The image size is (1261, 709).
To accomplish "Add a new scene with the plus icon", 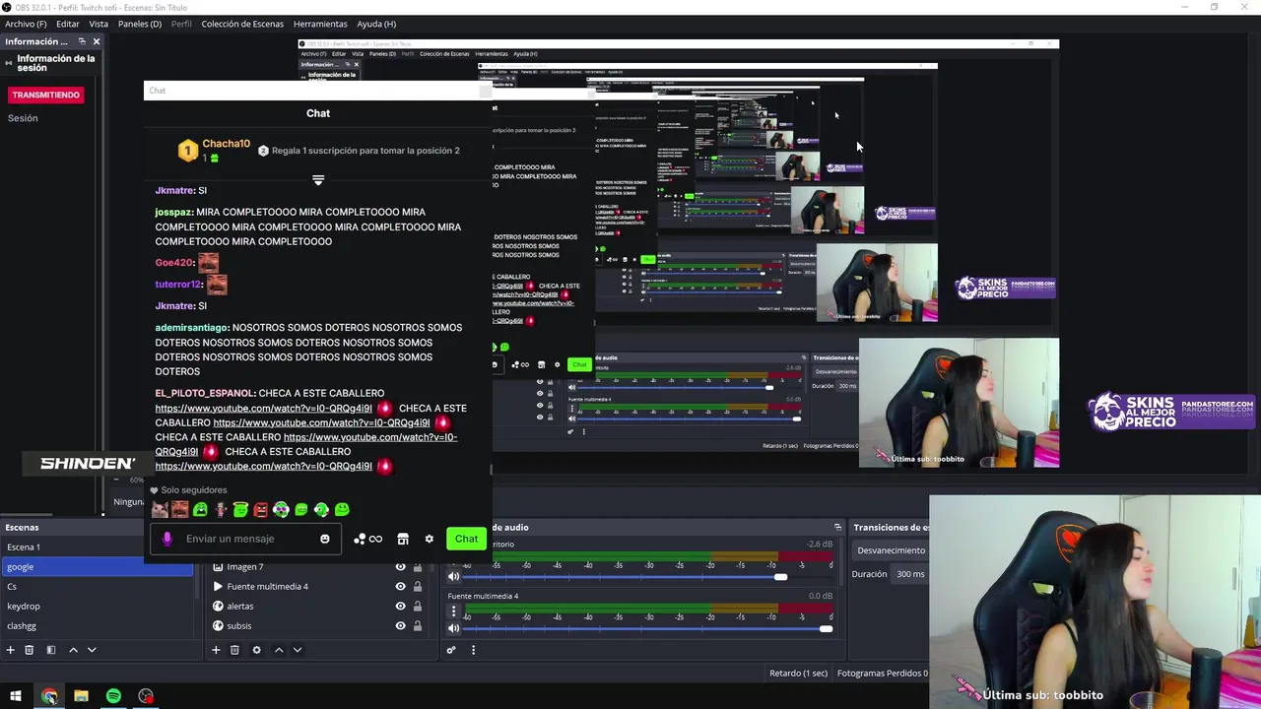I will tap(11, 650).
